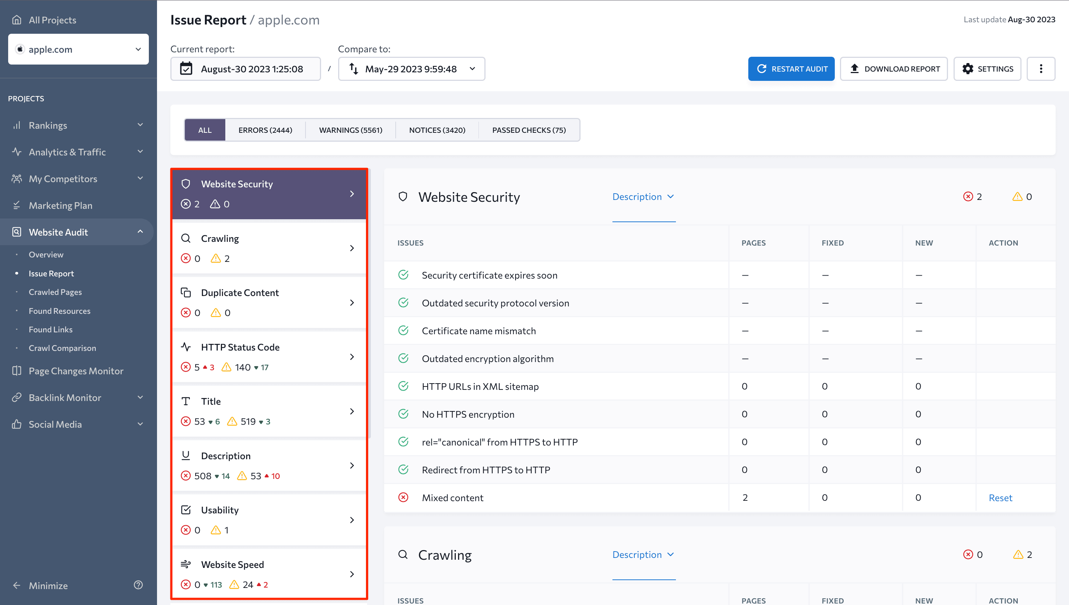
Task: Click the calendar icon in Current report
Action: pos(186,69)
